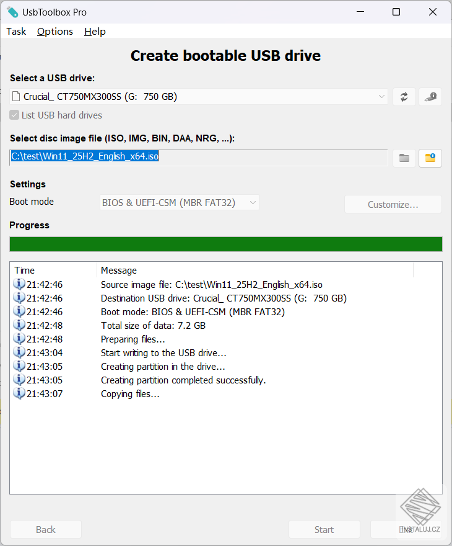Select 'Boot mode: BIOS & UEFI-CSM (MBR FAT32)' log message
Image resolution: width=452 pixels, height=546 pixels.
point(193,312)
